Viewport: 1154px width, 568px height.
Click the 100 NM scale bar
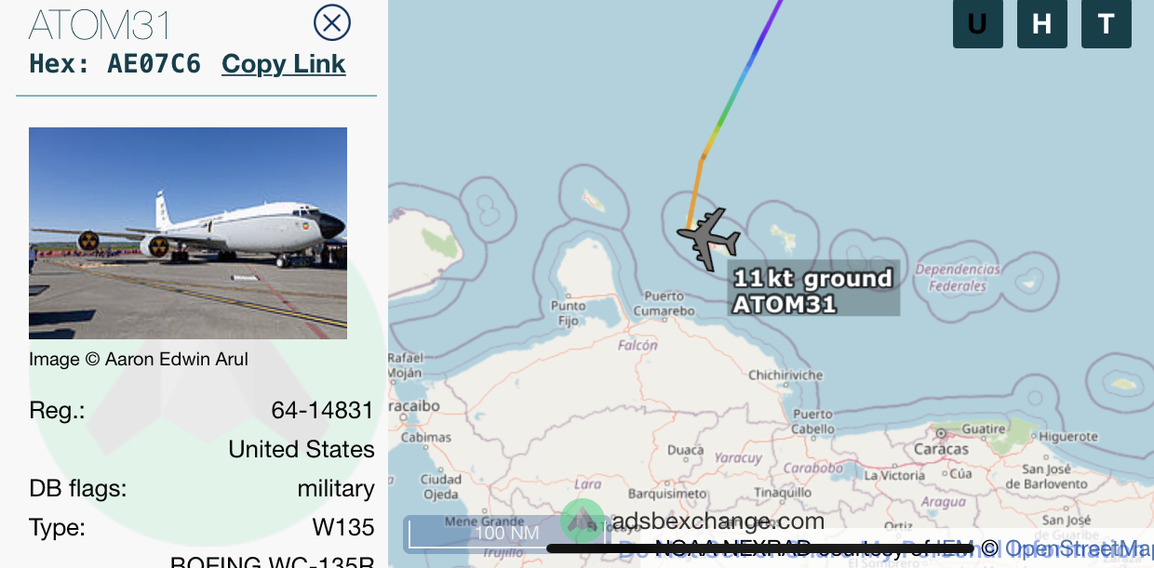click(507, 534)
